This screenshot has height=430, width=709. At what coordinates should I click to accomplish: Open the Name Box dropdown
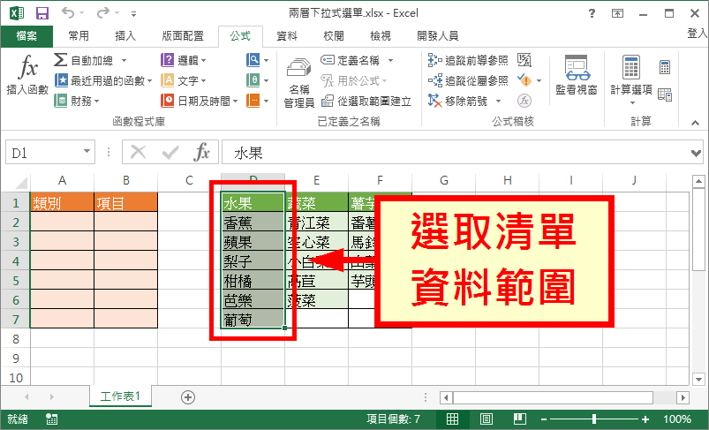(x=87, y=152)
